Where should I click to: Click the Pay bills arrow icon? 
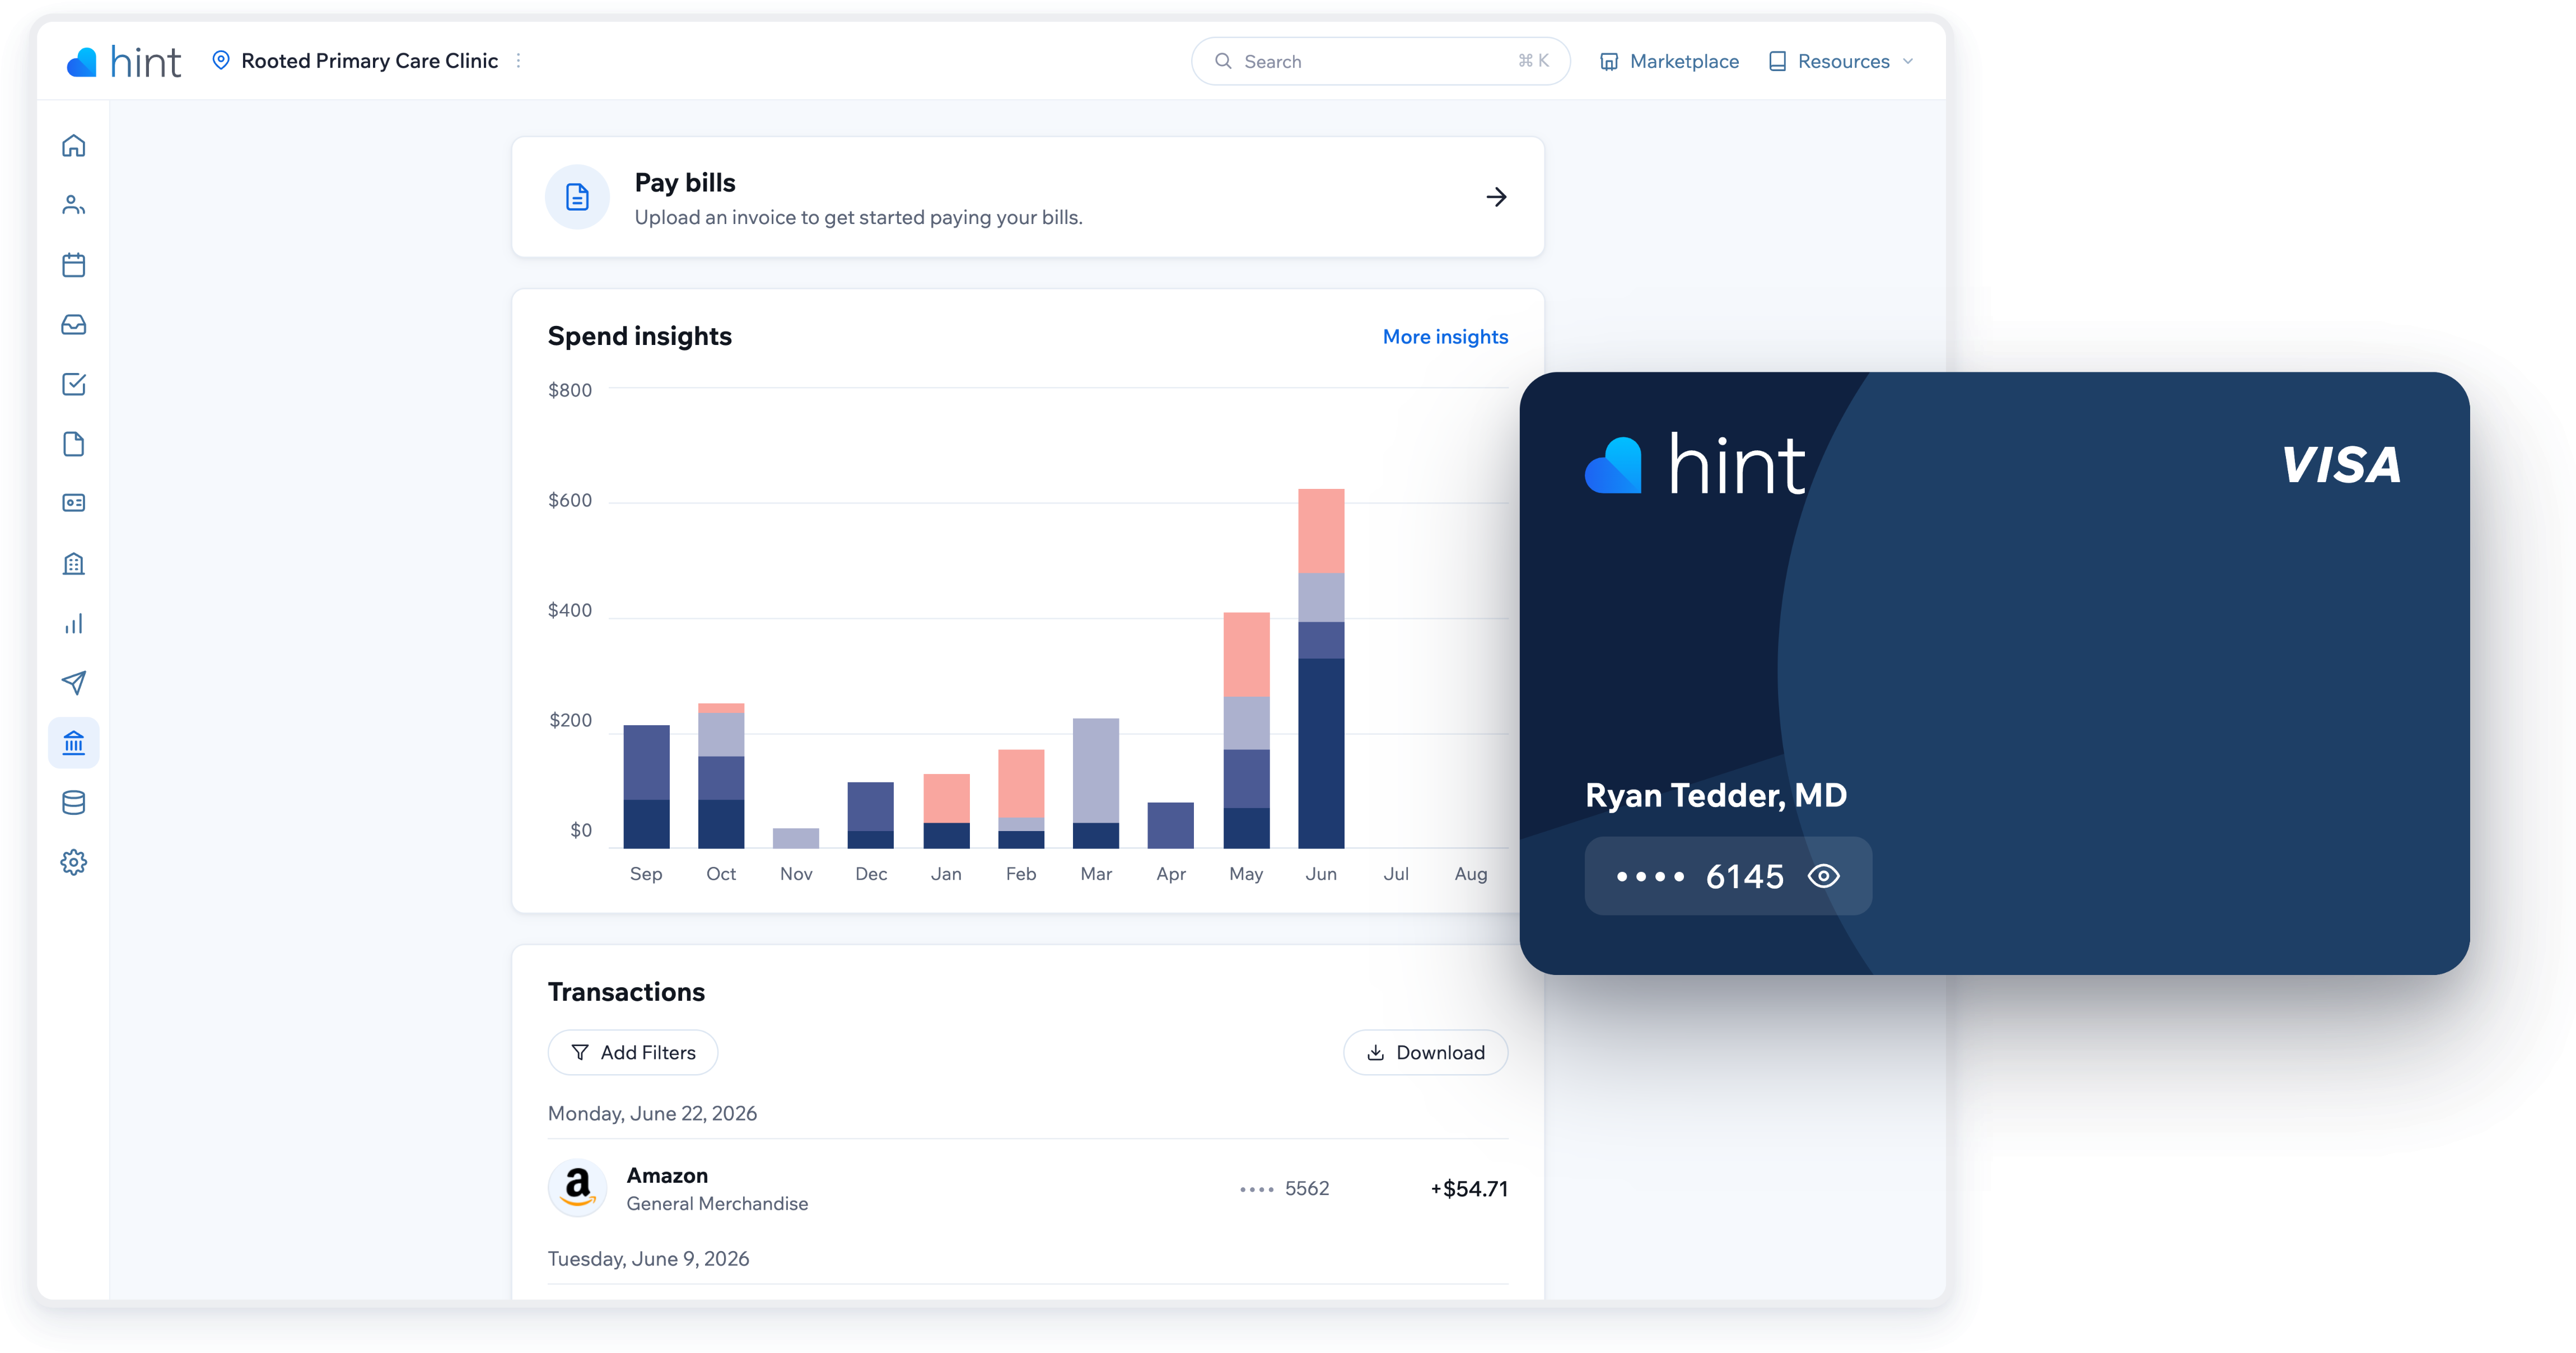pyautogui.click(x=1496, y=197)
